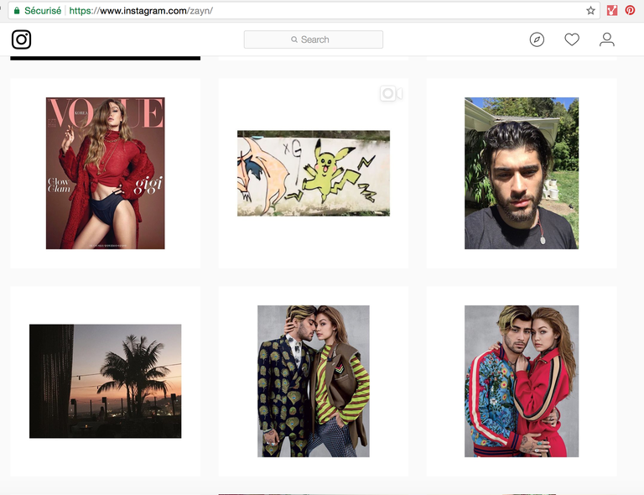Screen dimensions: 644x495
Task: Focus the Search input field
Action: click(x=314, y=39)
